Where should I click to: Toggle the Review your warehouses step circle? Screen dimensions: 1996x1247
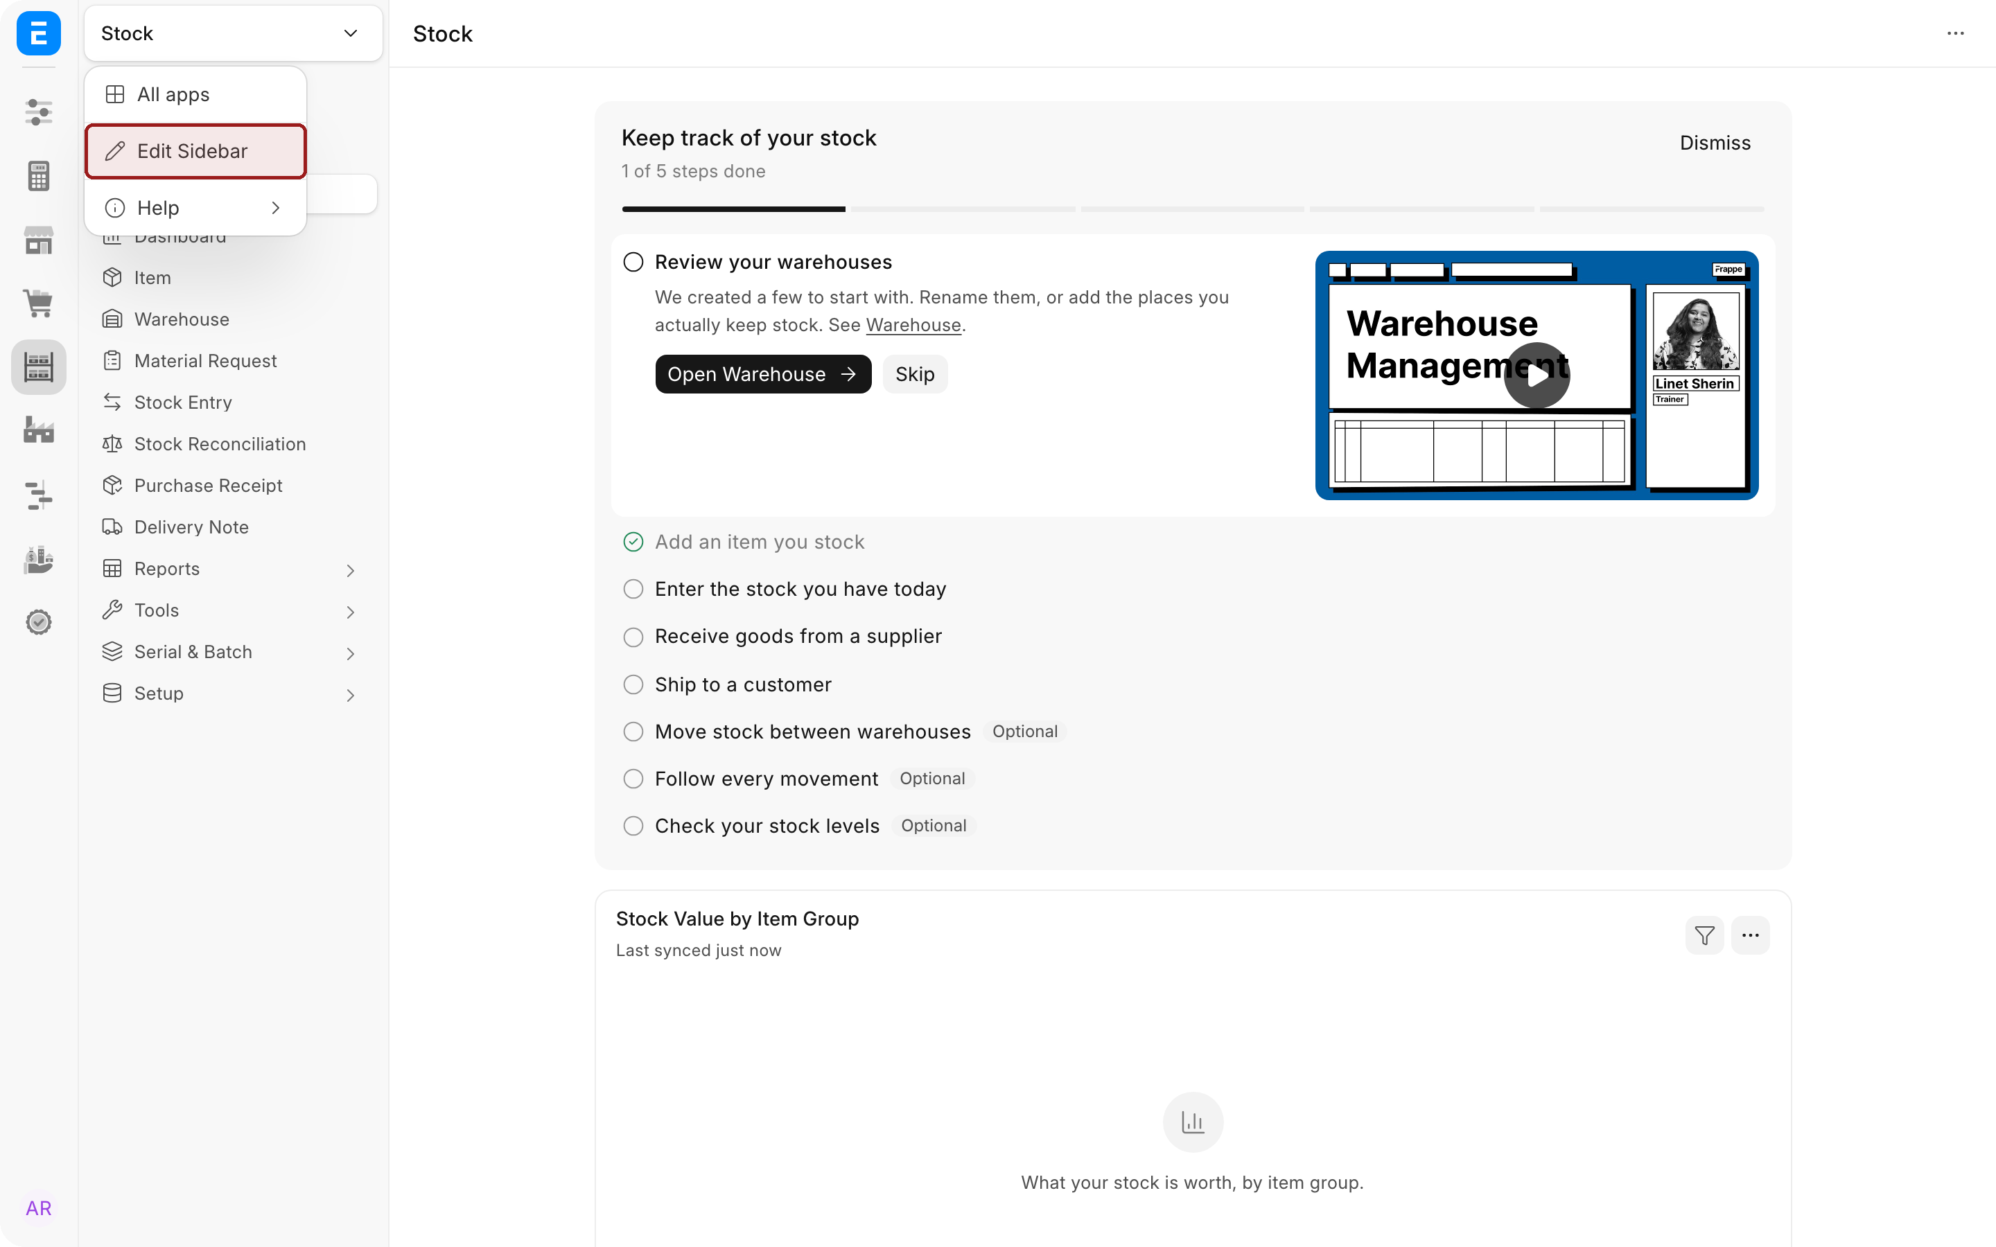point(633,263)
